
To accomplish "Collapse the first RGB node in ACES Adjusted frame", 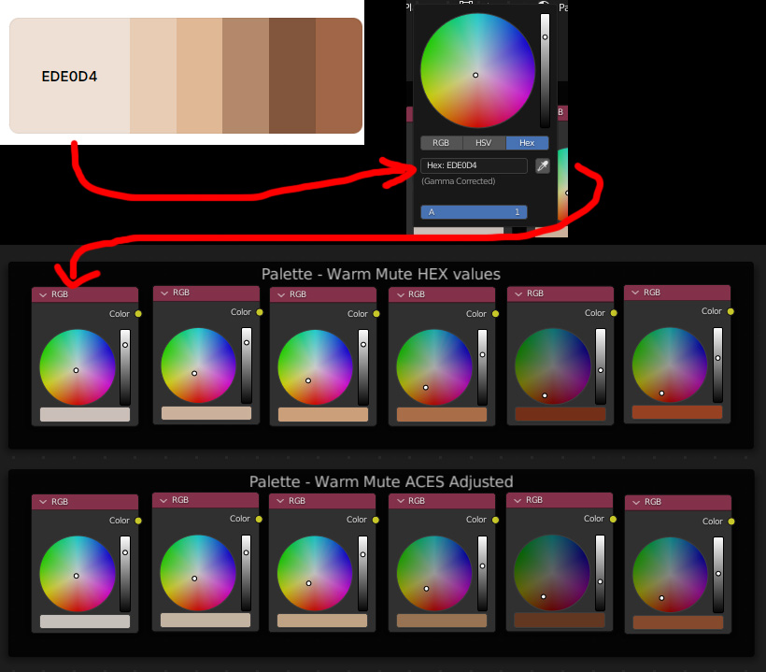I will (43, 502).
